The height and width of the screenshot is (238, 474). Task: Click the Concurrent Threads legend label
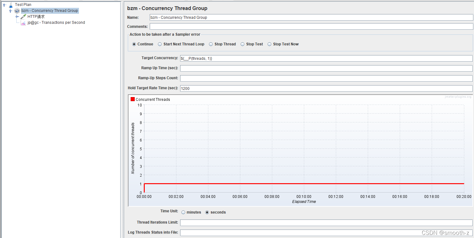153,100
